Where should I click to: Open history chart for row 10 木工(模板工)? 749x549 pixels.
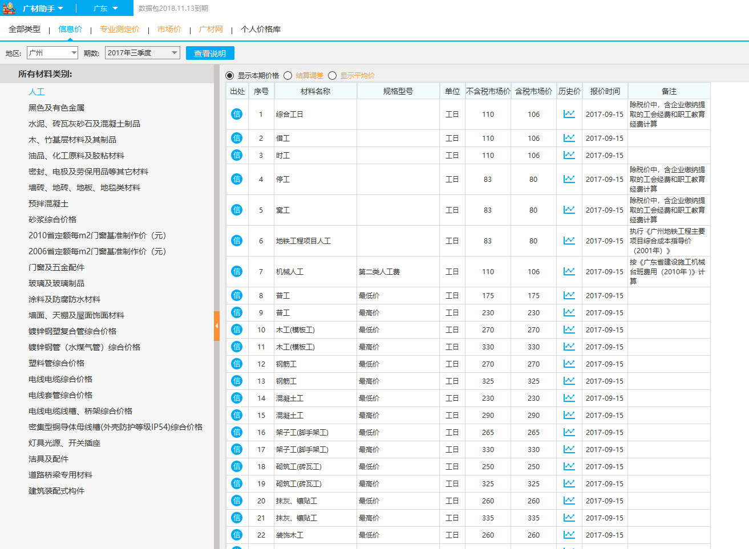(x=569, y=330)
